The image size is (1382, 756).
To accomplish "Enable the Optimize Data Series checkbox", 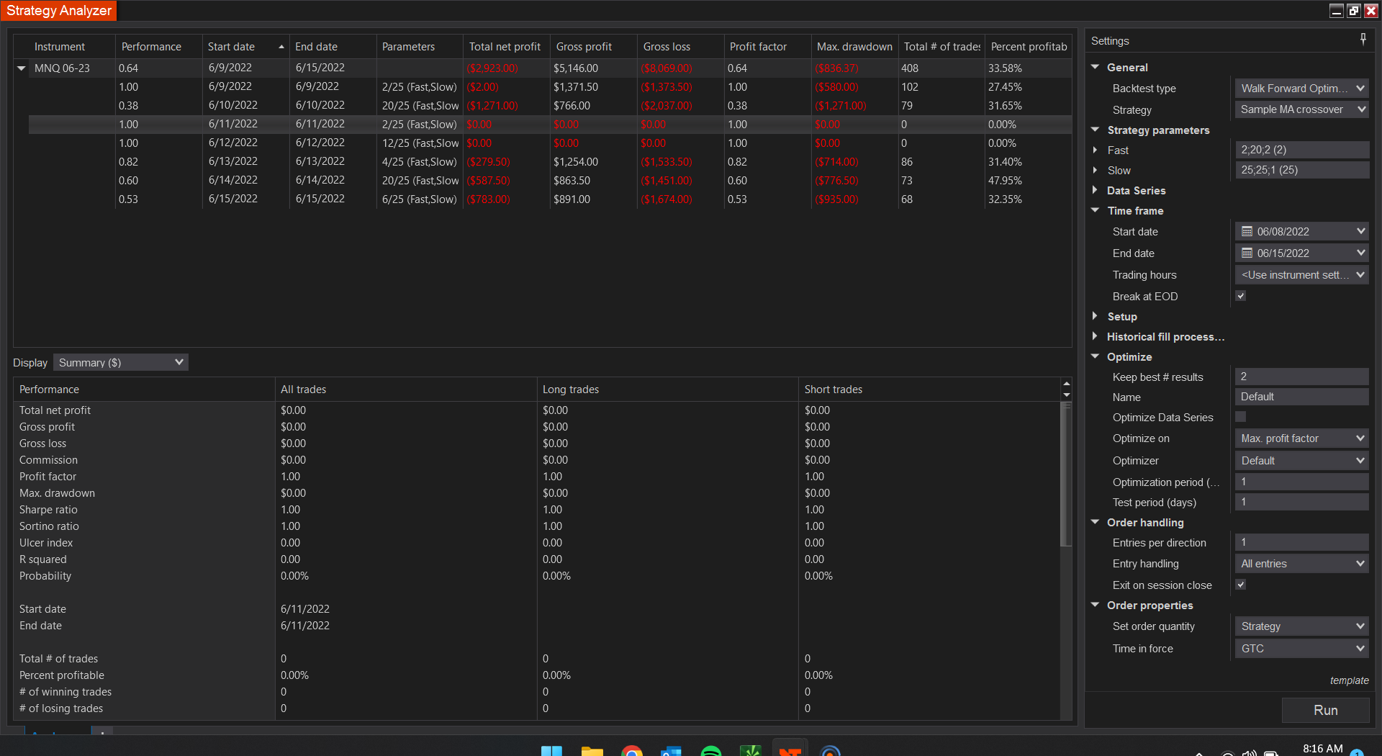I will click(x=1240, y=417).
